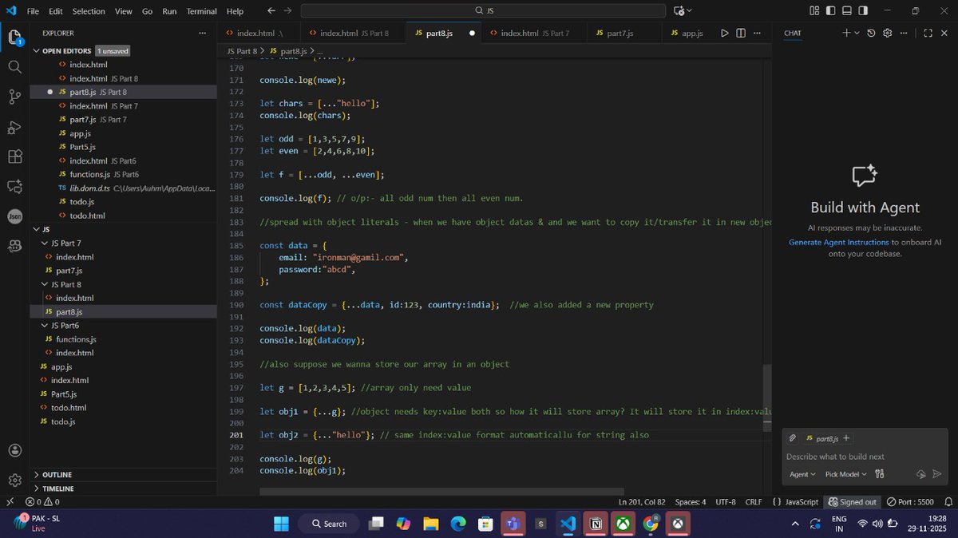Click errors and warnings count in status bar

click(42, 502)
